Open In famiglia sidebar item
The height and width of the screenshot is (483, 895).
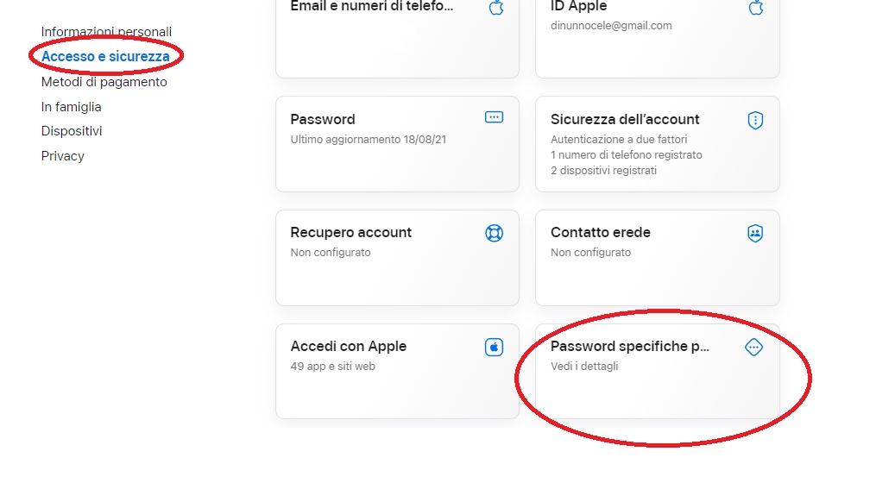click(72, 107)
